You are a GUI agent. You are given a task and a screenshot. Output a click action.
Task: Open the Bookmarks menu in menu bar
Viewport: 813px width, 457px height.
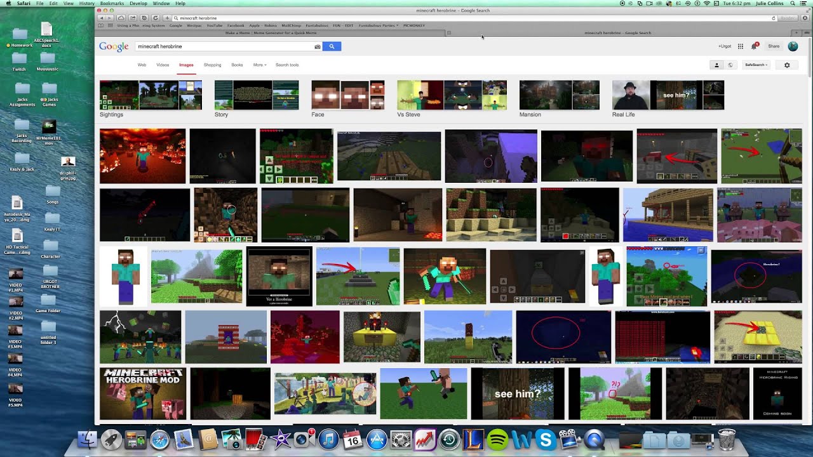point(112,3)
